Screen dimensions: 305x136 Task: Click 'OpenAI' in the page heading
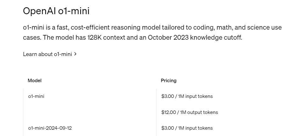pyautogui.click(x=40, y=11)
